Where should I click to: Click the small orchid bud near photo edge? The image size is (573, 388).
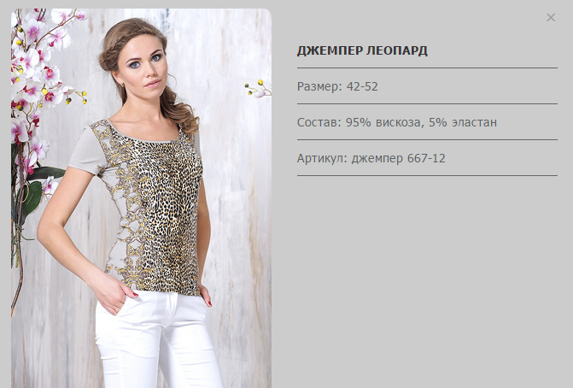pos(258,89)
